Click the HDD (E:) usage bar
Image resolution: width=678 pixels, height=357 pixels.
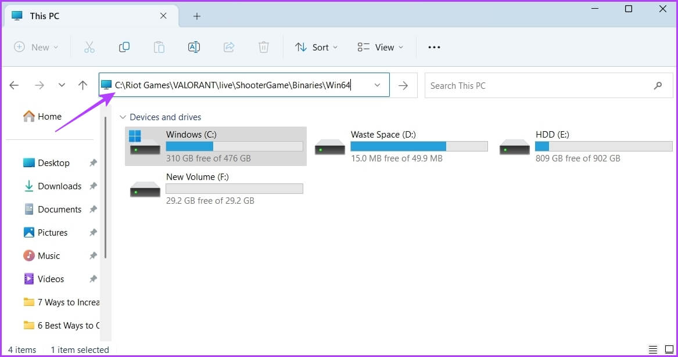604,146
